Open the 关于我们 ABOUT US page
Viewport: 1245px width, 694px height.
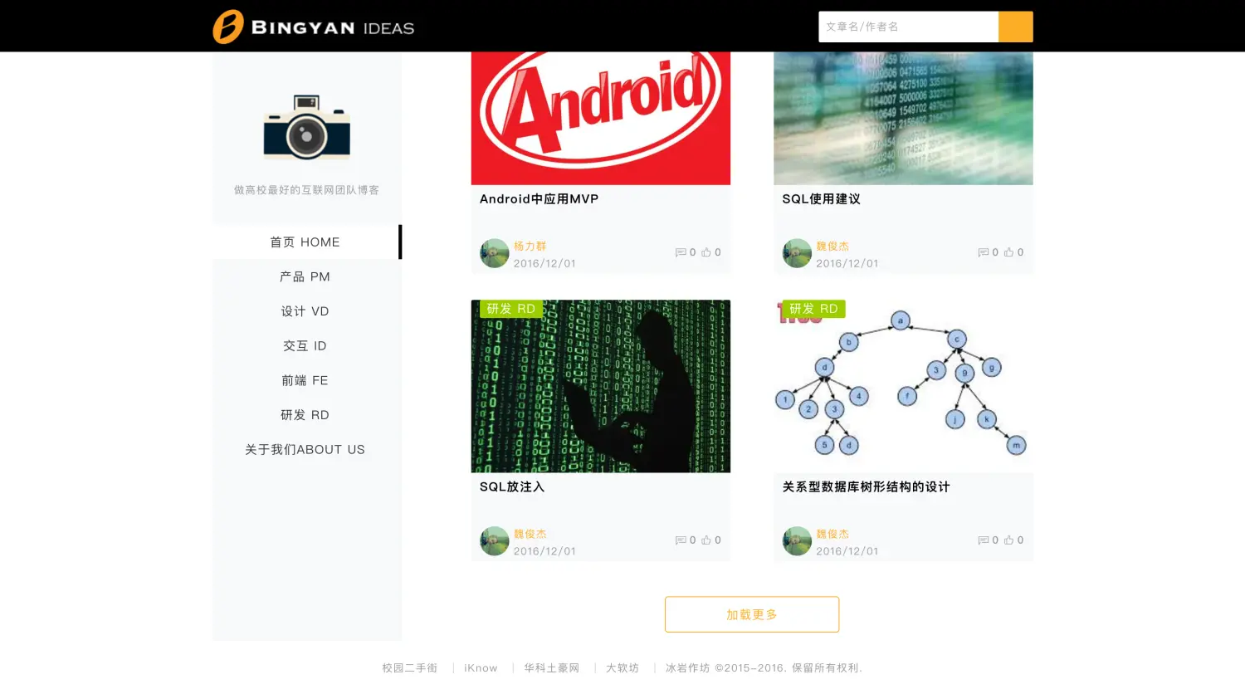click(306, 449)
